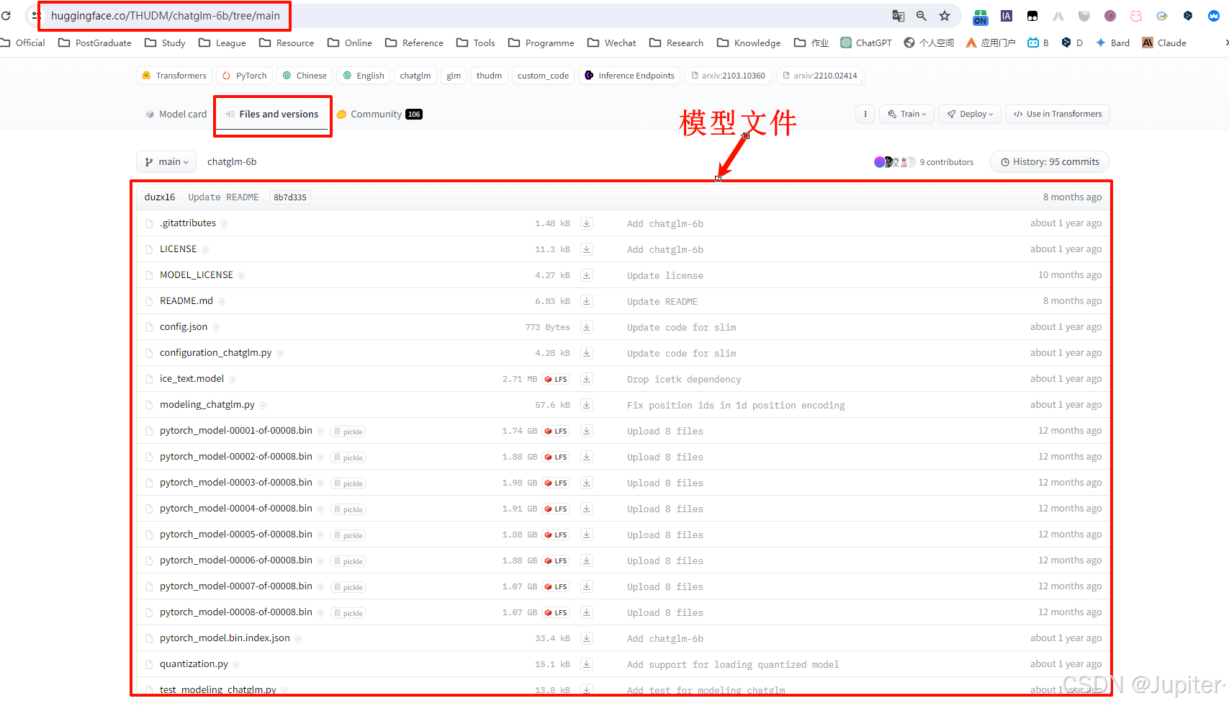
Task: Expand the Deploy dropdown
Action: click(x=970, y=114)
